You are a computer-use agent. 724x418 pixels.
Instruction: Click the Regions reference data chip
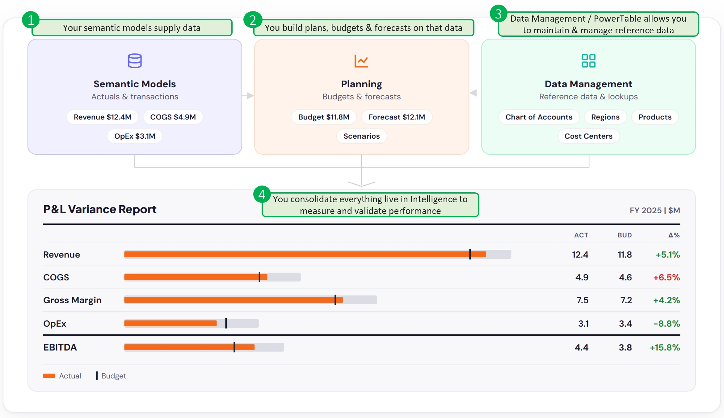[x=605, y=117]
